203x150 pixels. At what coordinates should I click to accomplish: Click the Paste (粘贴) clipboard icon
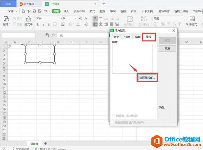pos(6,19)
